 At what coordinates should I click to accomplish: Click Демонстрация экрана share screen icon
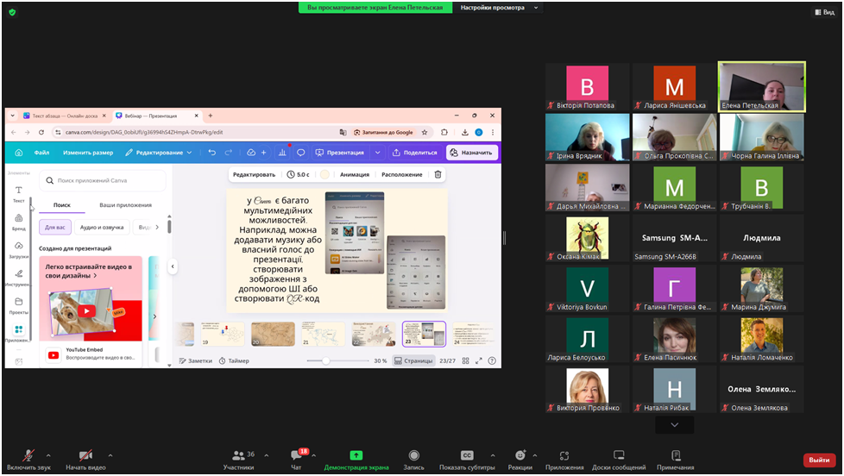coord(356,456)
